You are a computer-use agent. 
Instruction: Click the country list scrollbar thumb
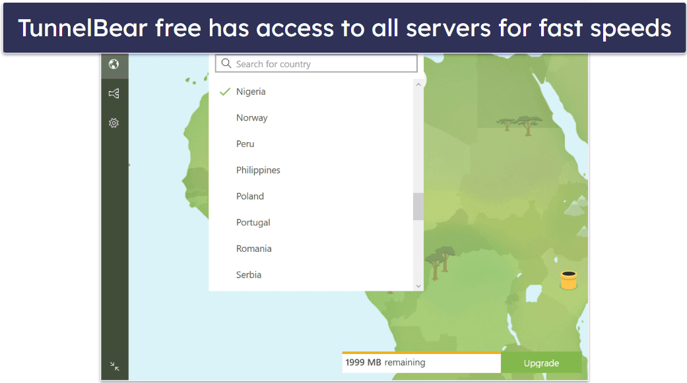click(418, 206)
